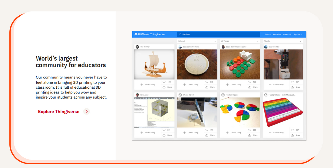
Task: Like Easy as Pie Fractions heart 675
Action: click(x=207, y=82)
